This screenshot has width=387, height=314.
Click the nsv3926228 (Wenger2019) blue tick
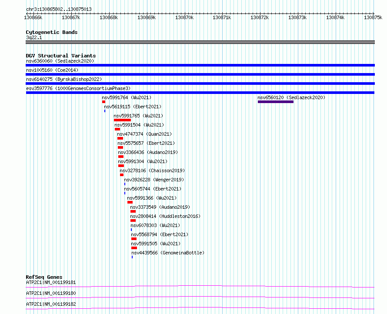125,184
